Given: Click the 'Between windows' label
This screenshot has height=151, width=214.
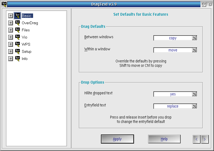Looking at the screenshot, I should click(99, 37).
